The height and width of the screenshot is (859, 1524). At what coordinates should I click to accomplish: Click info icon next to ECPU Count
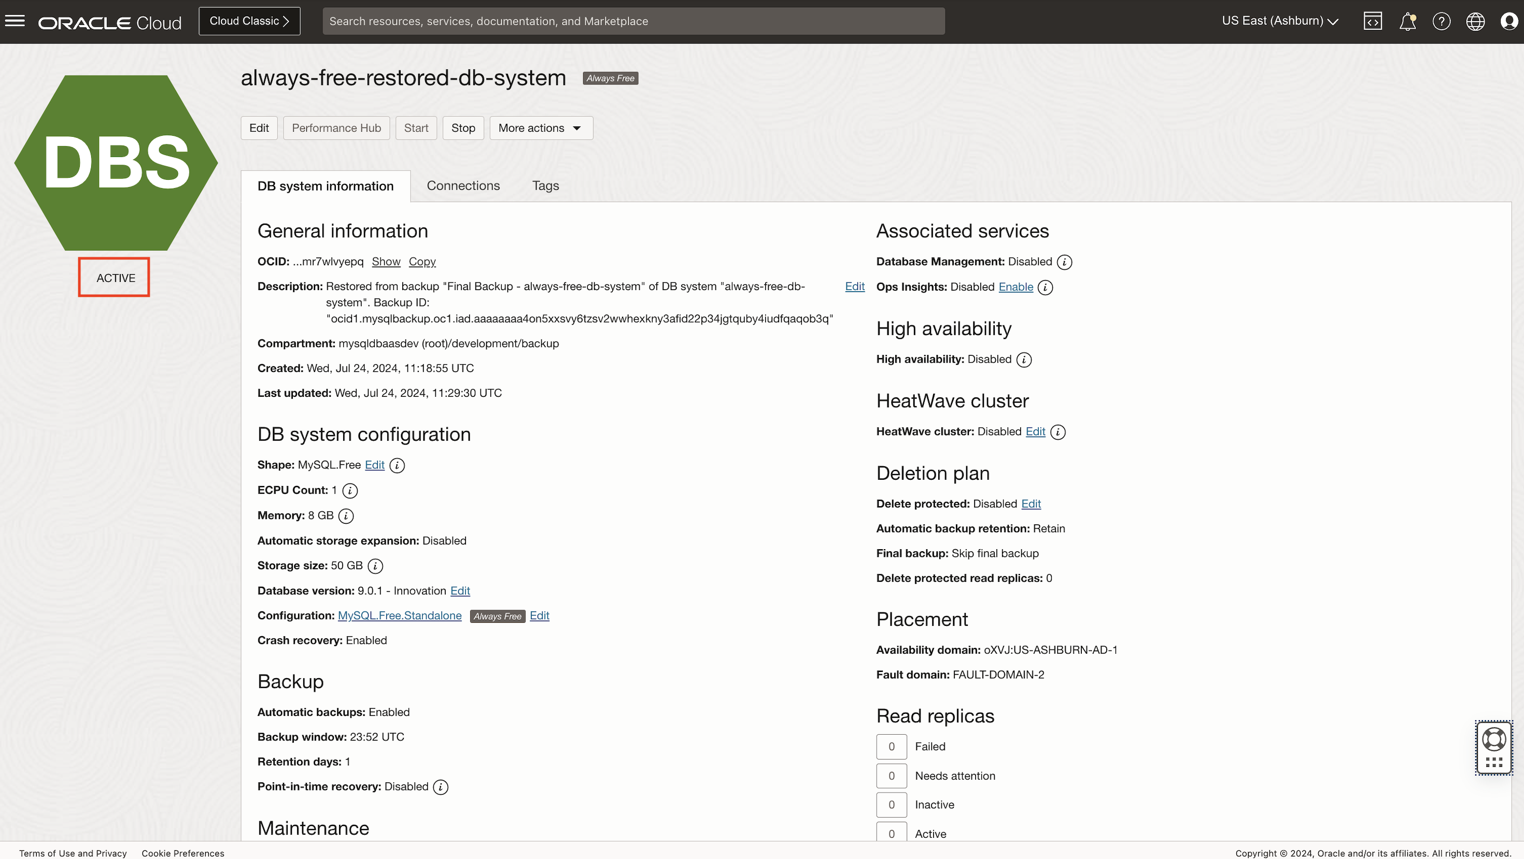pos(350,491)
